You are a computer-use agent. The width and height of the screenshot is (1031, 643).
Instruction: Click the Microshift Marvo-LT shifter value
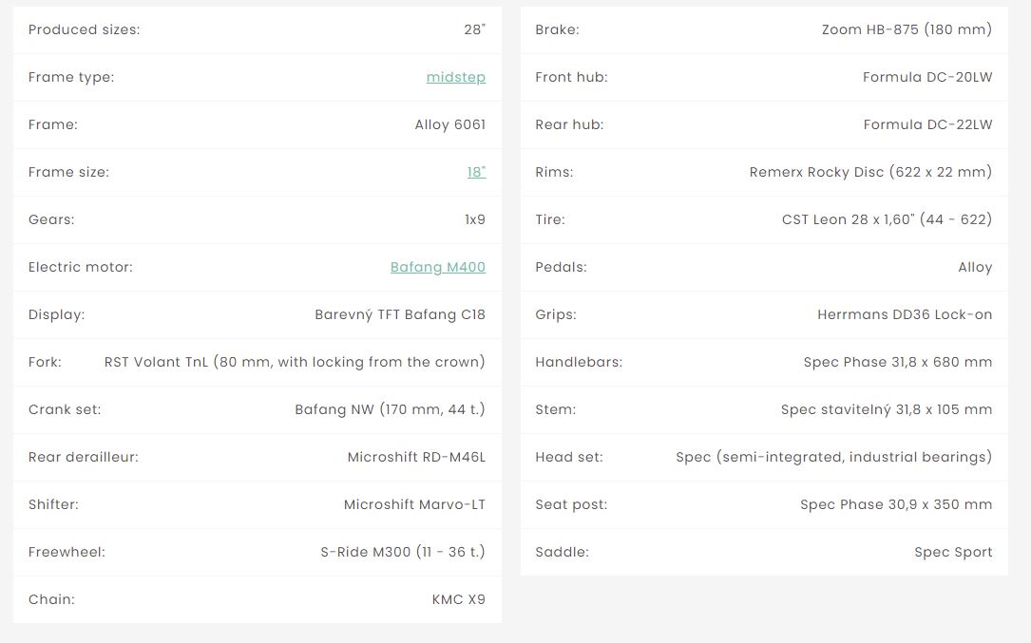(x=414, y=504)
